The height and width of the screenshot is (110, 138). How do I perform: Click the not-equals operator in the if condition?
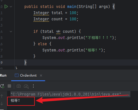pyautogui.click(x=58, y=31)
